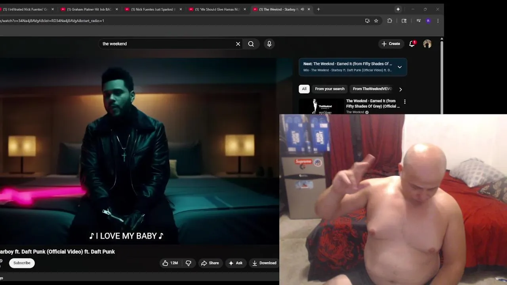The image size is (507, 285).
Task: Mute the Weeknd Starboy tab audio icon
Action: [x=302, y=9]
